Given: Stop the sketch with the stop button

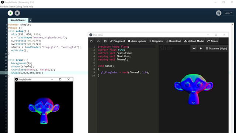Looking at the screenshot, I should pos(17,13).
